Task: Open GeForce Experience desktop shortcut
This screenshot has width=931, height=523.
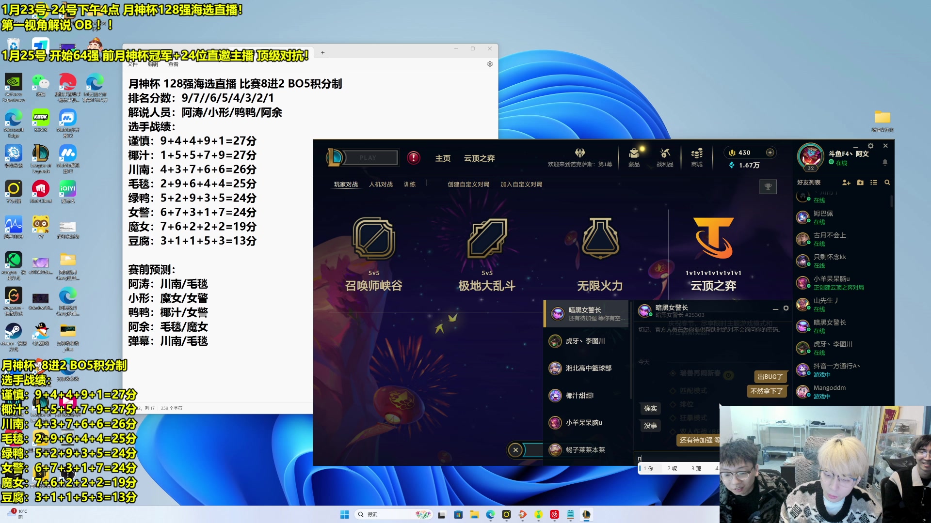Action: (x=14, y=87)
